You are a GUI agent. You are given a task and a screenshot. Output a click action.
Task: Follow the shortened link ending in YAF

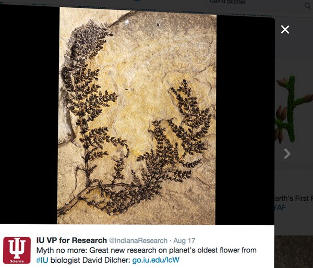click(280, 208)
